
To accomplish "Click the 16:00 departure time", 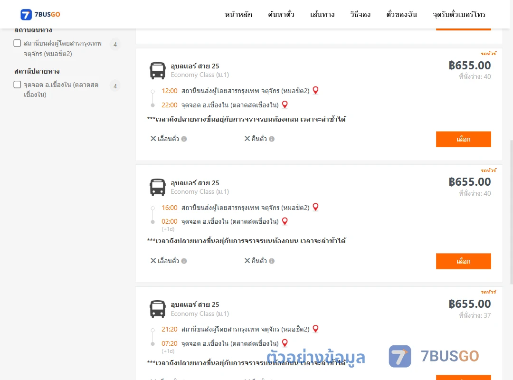I will click(x=170, y=208).
